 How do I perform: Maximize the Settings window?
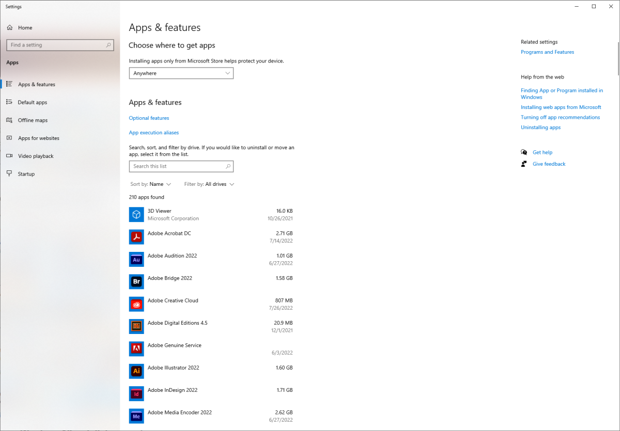pos(594,7)
